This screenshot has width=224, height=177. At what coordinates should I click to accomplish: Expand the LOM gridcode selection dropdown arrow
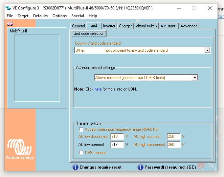195,78
